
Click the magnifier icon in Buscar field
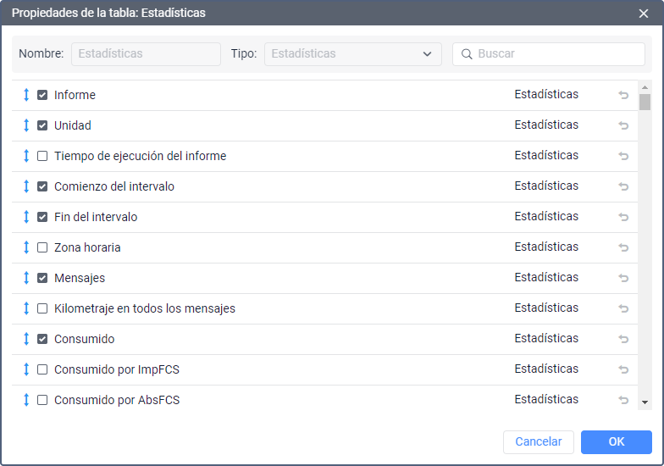pos(467,54)
